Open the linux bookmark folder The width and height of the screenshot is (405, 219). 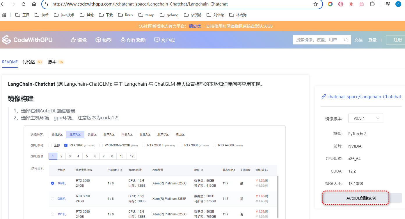click(126, 15)
